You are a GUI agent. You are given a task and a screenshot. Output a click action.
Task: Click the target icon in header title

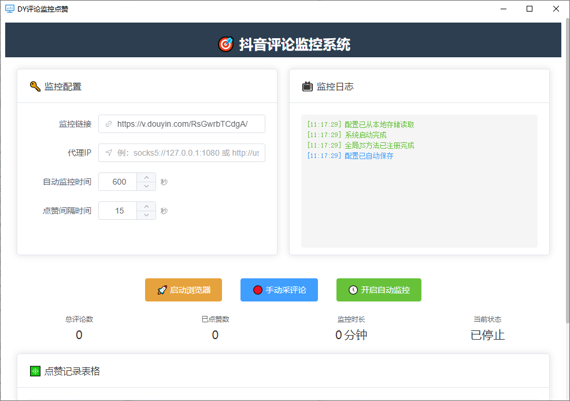point(225,44)
